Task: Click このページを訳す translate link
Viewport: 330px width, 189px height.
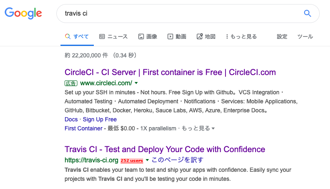Action: [177, 160]
